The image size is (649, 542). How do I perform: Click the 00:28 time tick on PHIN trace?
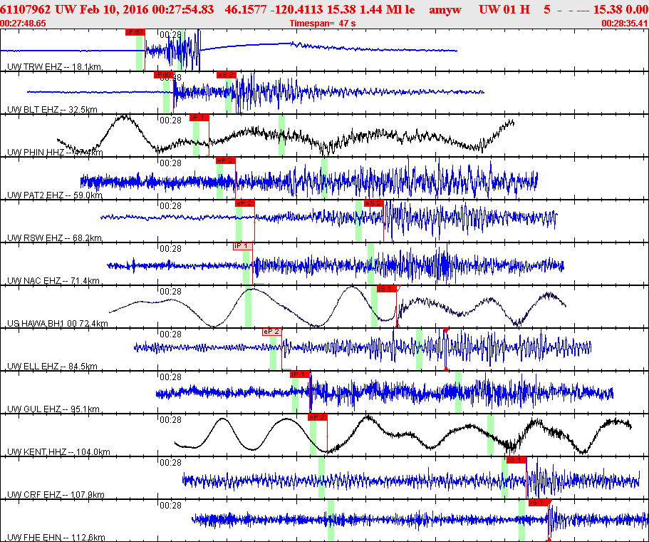(170, 121)
